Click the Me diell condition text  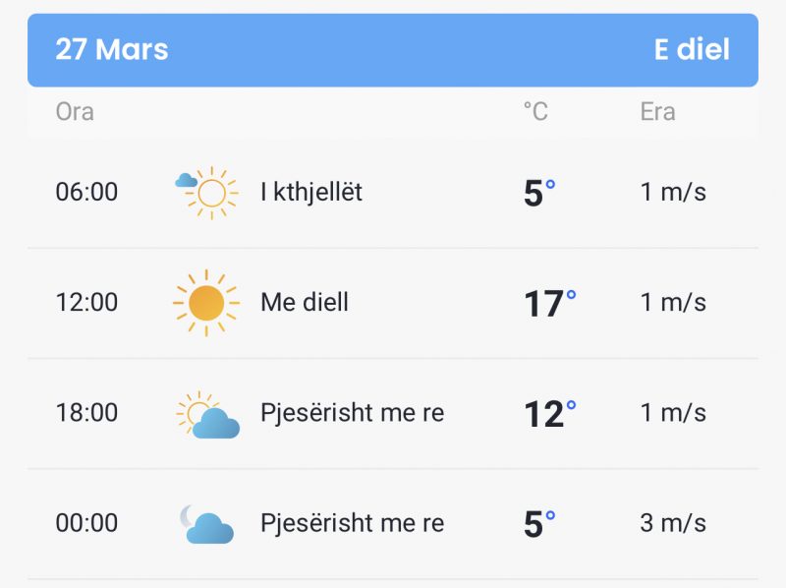click(305, 303)
